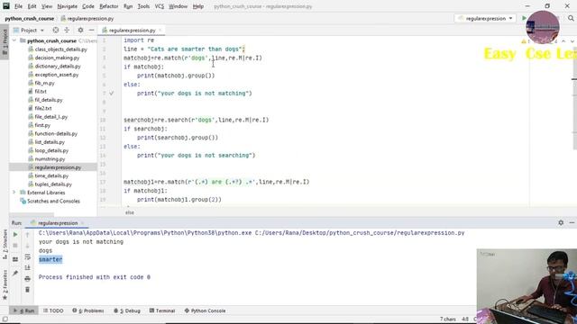Image resolution: width=577 pixels, height=324 pixels.
Task: Open the Terminal tool window
Action: tap(162, 310)
